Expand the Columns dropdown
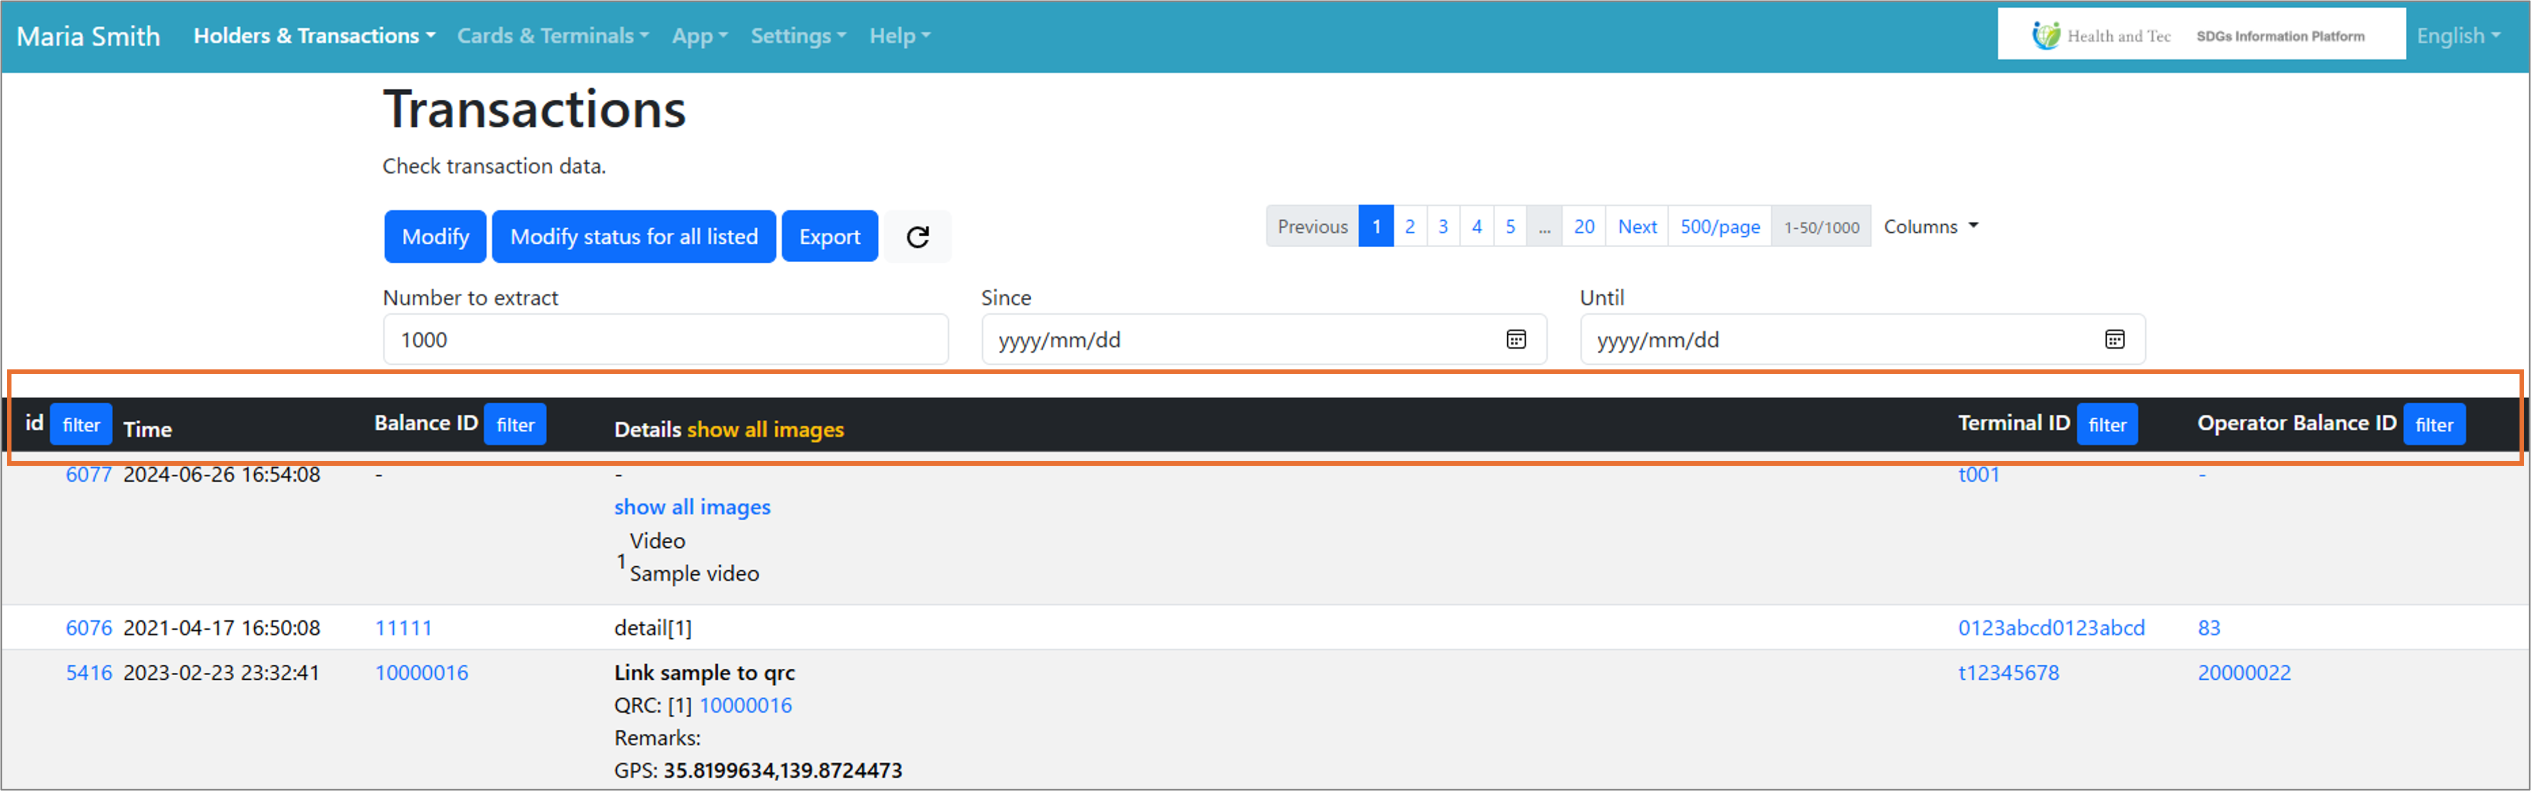This screenshot has height=791, width=2531. click(1930, 227)
